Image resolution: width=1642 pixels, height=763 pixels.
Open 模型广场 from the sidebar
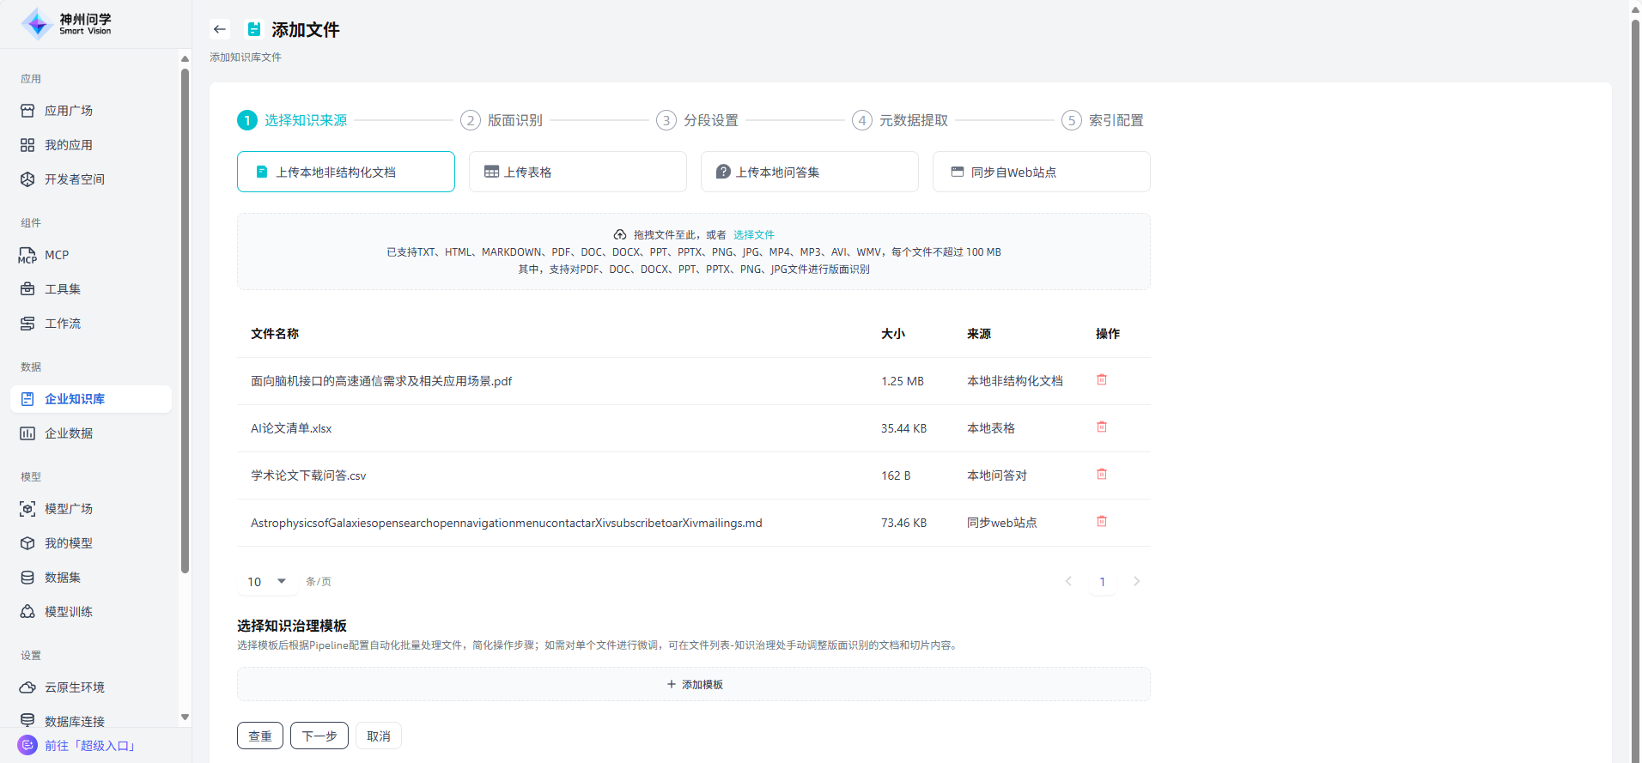tap(69, 509)
